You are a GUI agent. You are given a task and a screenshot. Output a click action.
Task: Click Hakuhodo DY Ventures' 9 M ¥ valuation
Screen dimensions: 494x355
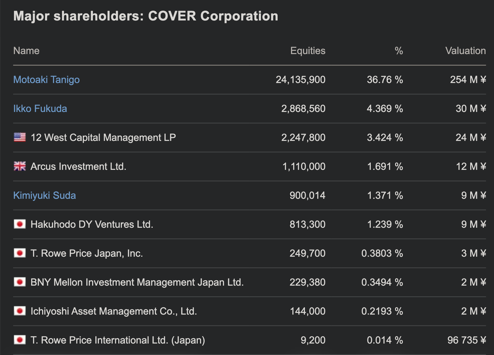tap(474, 224)
